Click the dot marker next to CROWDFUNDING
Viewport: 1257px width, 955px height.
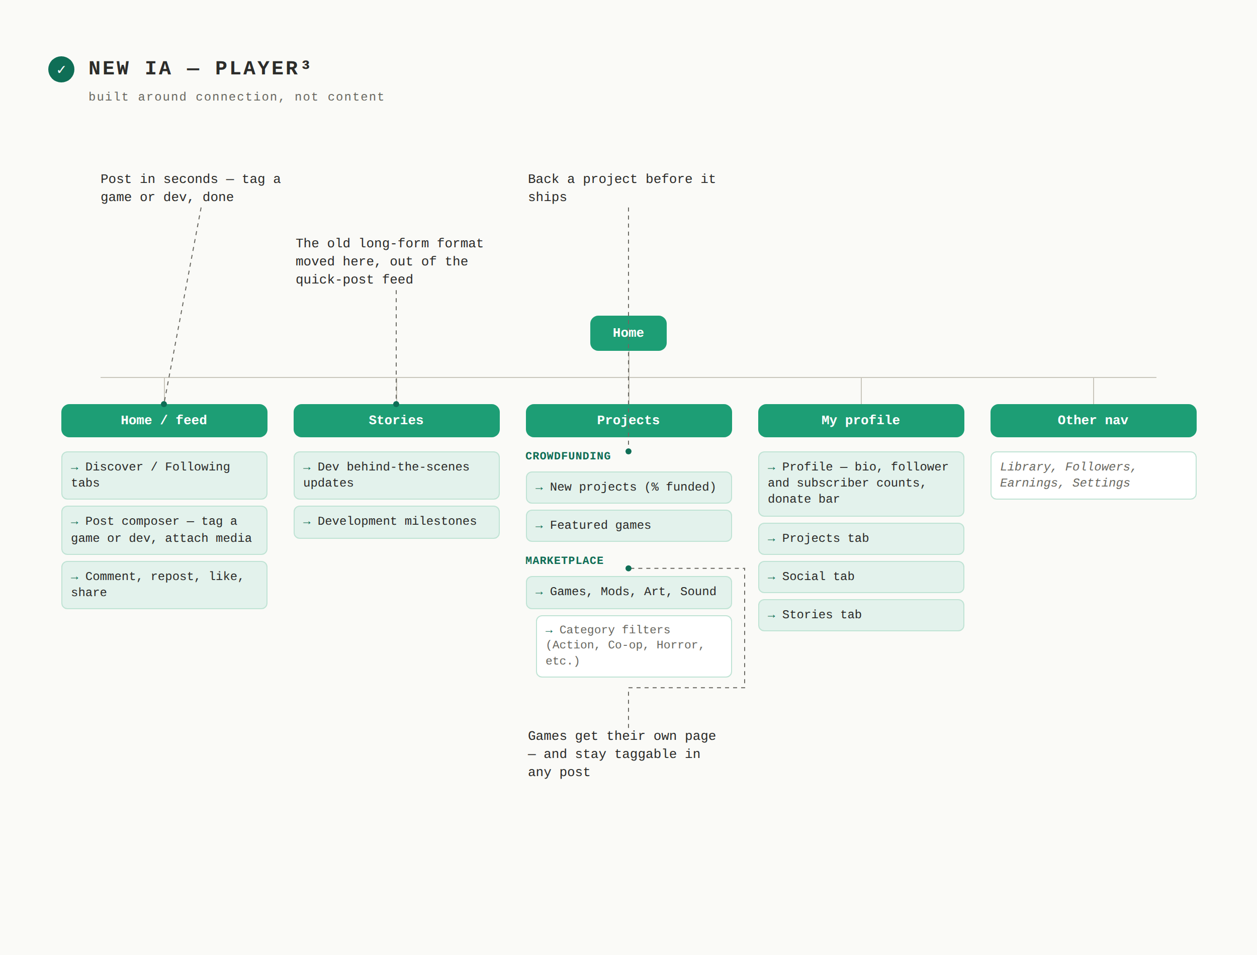point(628,451)
